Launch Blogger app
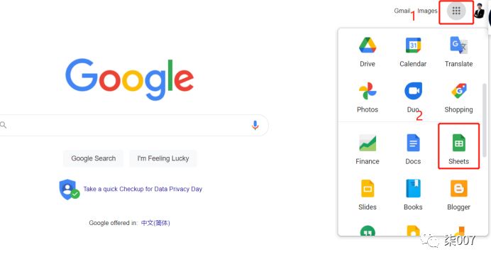Image resolution: width=491 pixels, height=262 pixels. pyautogui.click(x=459, y=195)
